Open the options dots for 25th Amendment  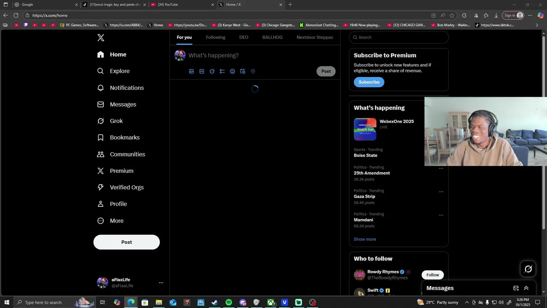441,169
